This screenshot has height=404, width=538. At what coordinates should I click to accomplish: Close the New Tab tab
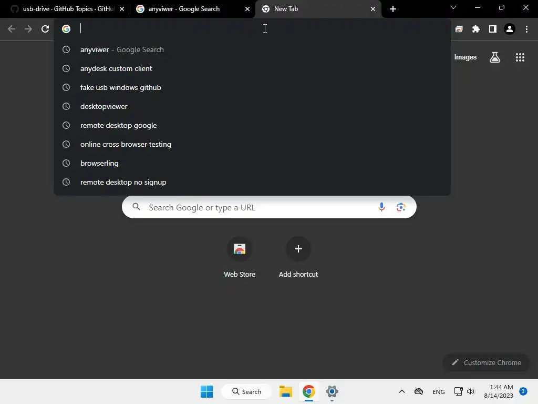click(373, 9)
